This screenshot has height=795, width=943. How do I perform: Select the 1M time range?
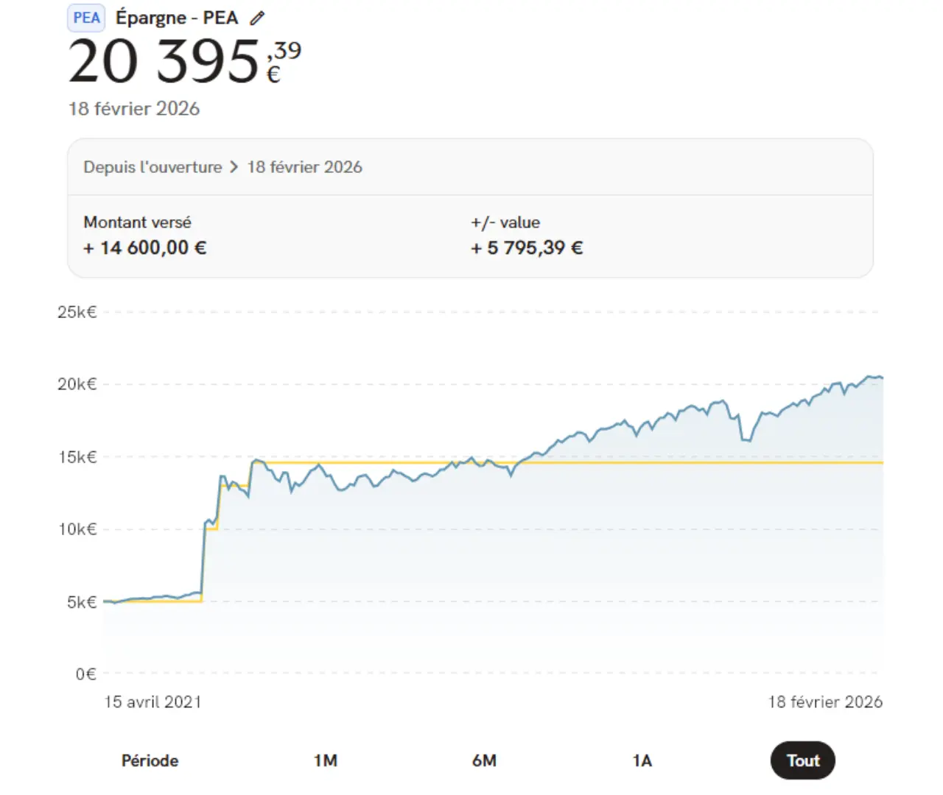point(325,760)
